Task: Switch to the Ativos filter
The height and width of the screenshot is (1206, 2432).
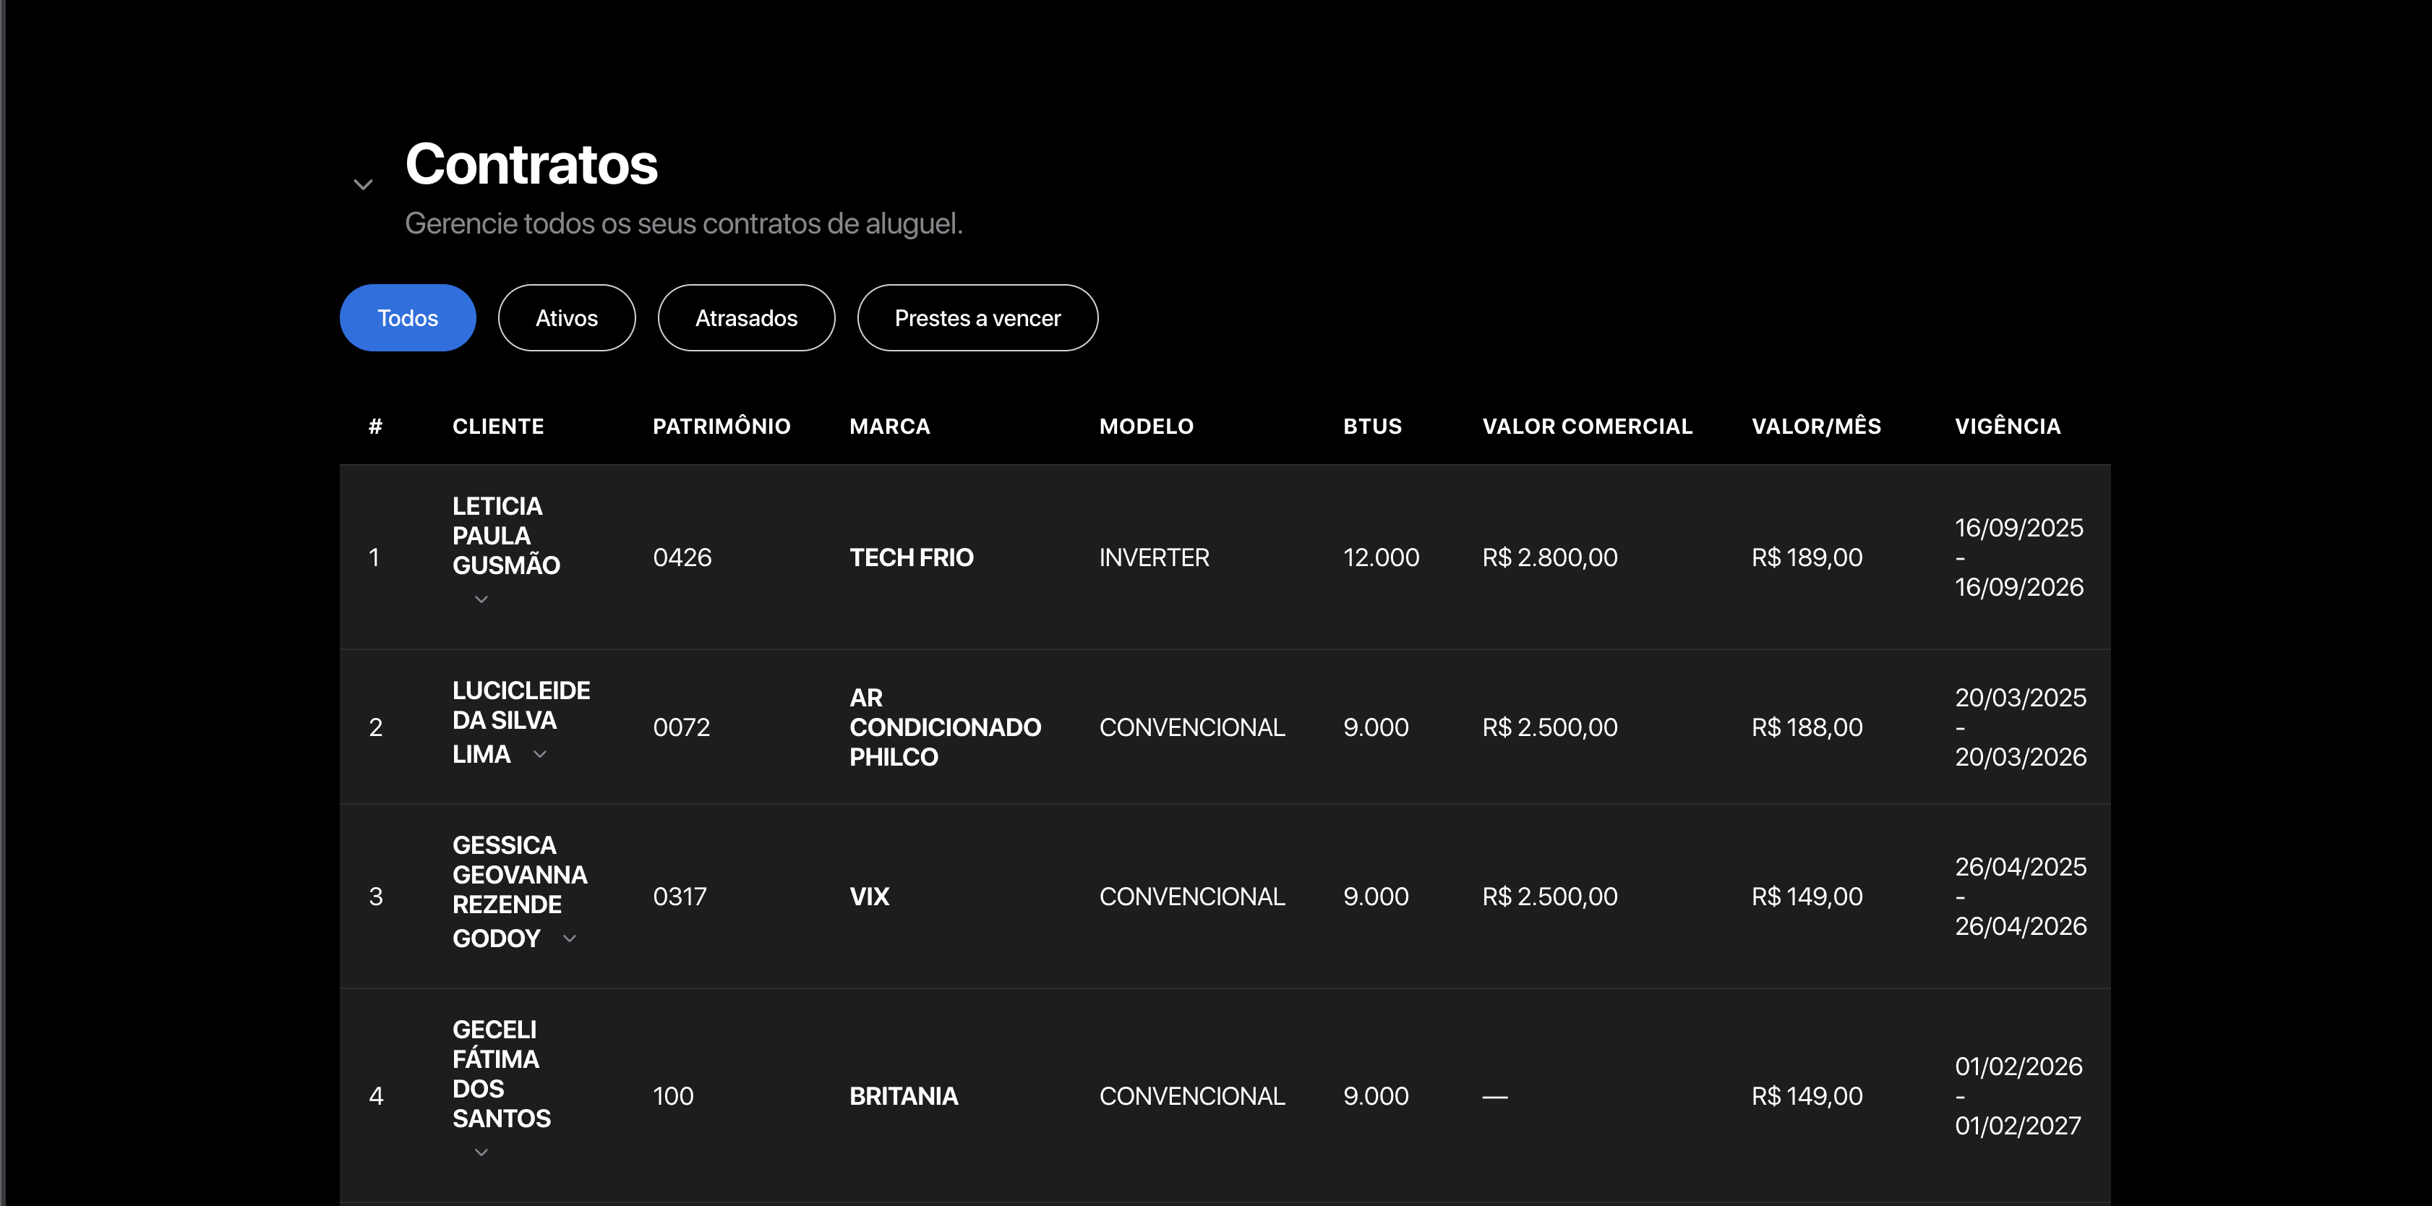Action: (567, 318)
